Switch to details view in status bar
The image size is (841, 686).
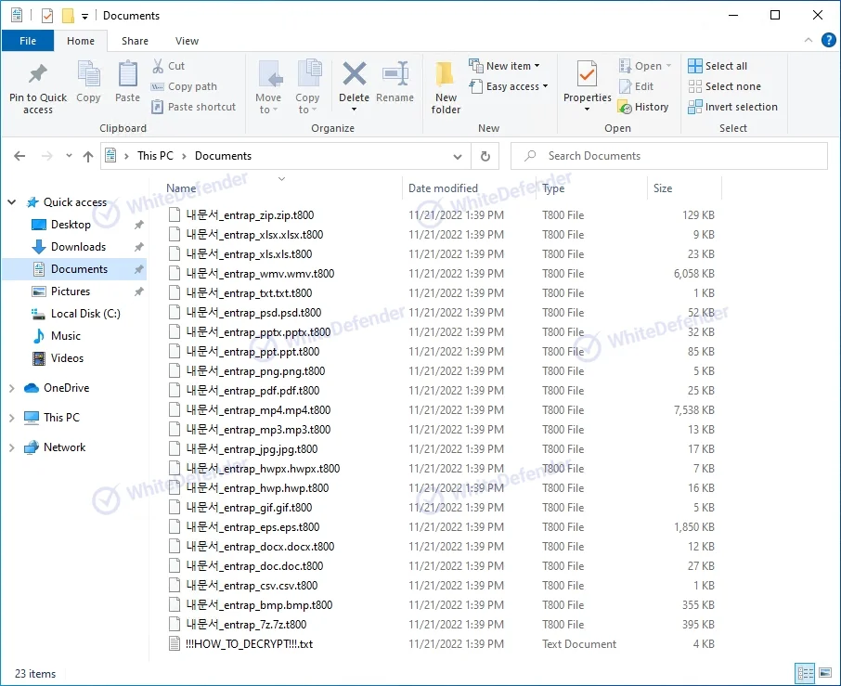pyautogui.click(x=805, y=673)
